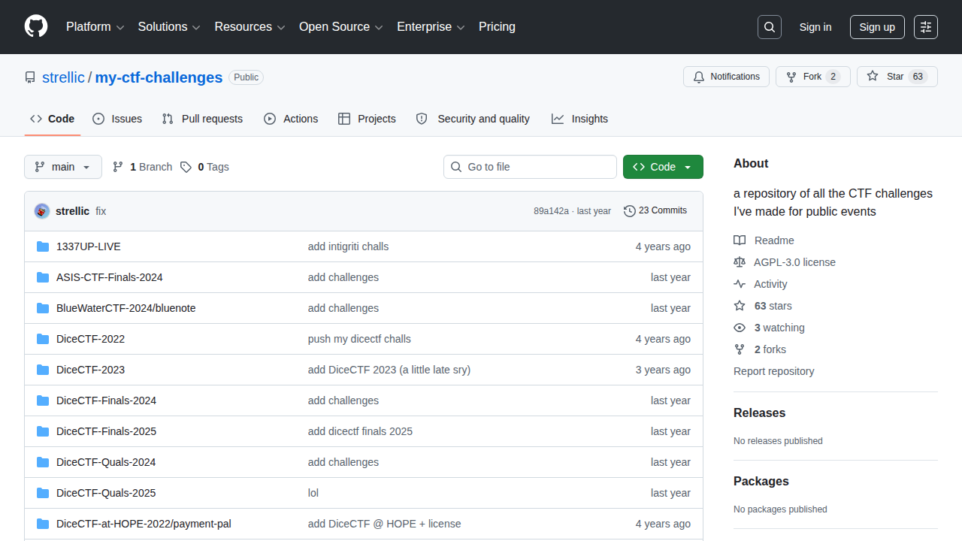Screen dimensions: 962x541
Task: Expand the green Code dropdown button
Action: click(663, 167)
